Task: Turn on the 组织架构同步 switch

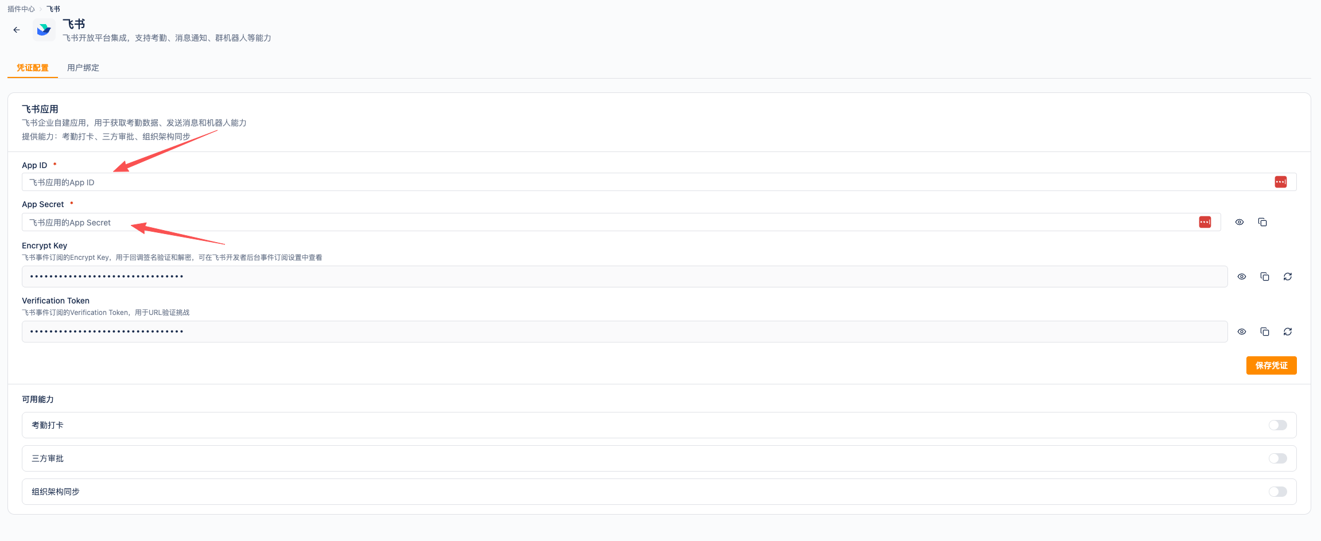Action: pos(1278,492)
